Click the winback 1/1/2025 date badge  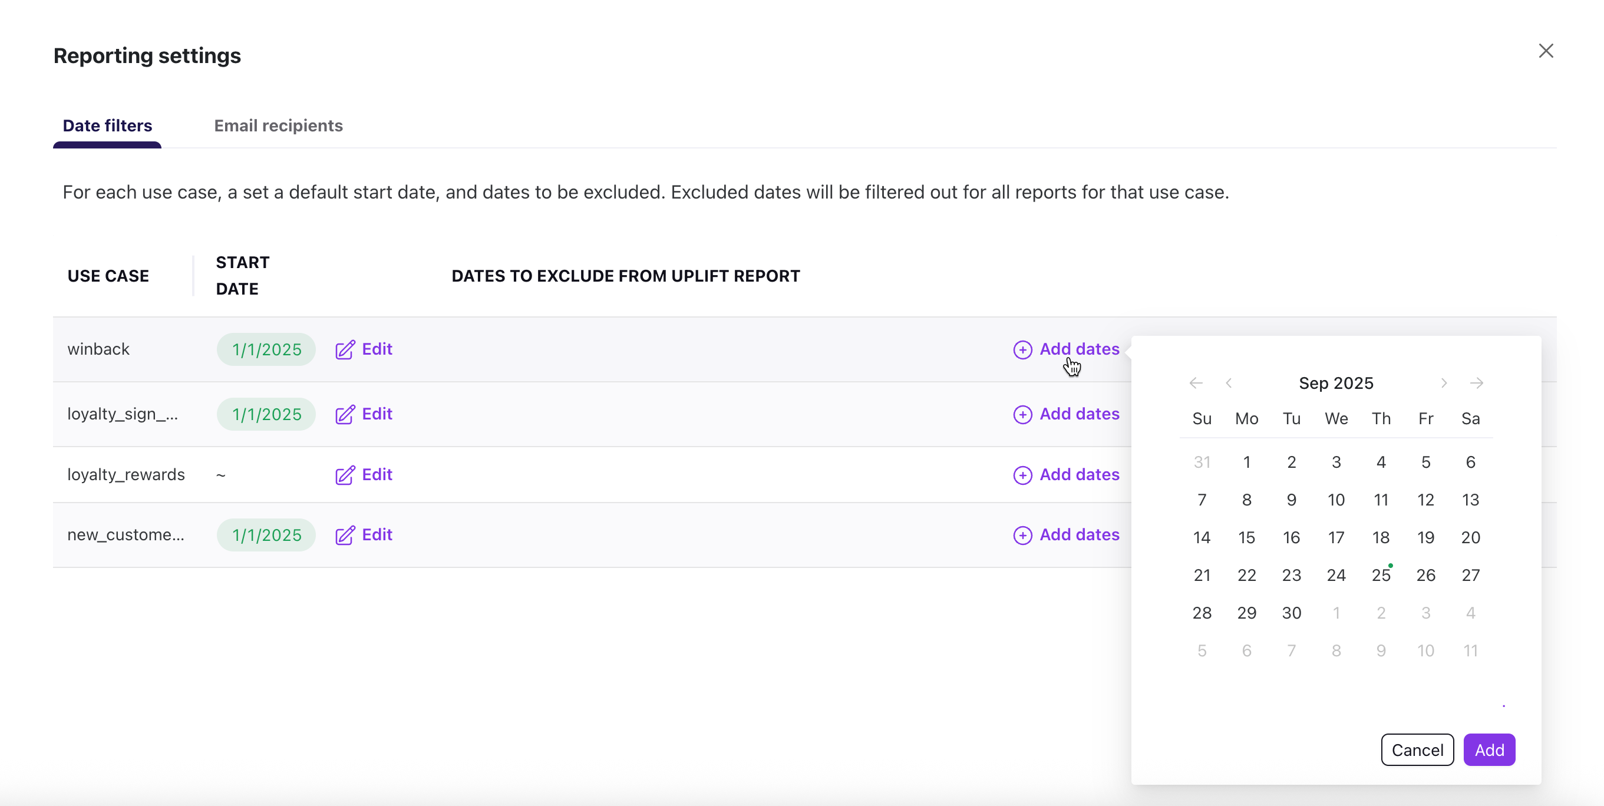click(x=266, y=349)
